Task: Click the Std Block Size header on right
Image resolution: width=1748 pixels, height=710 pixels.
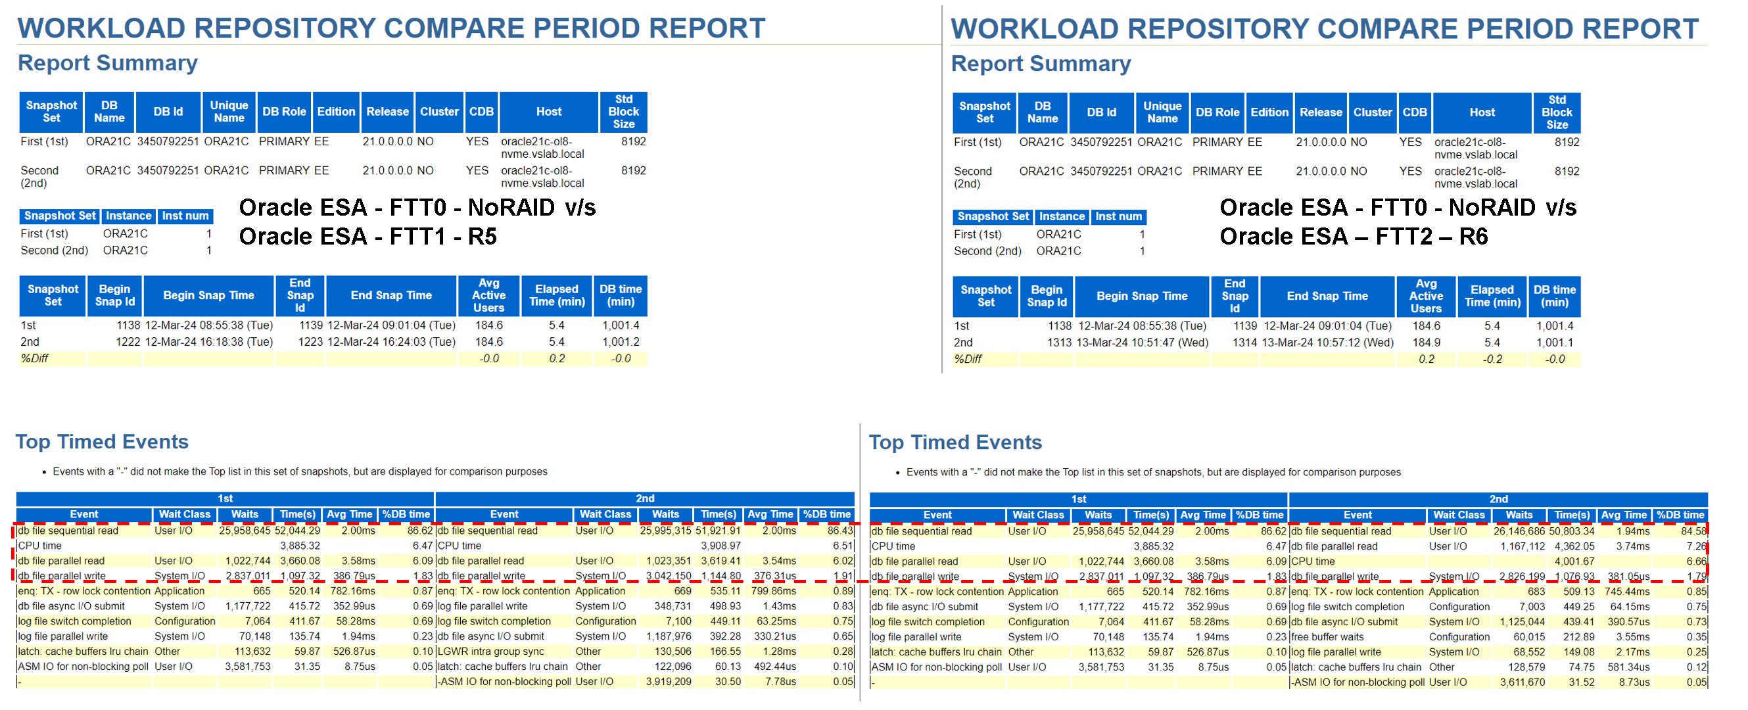Action: (1556, 112)
